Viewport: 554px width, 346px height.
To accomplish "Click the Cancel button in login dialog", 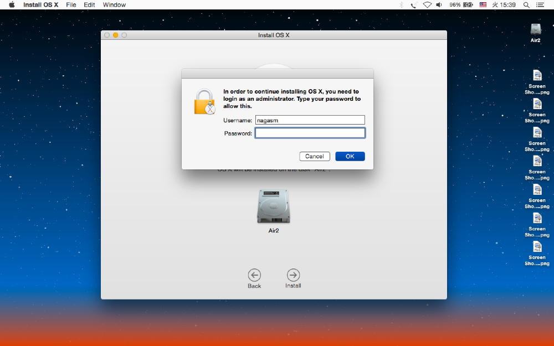I will [315, 156].
